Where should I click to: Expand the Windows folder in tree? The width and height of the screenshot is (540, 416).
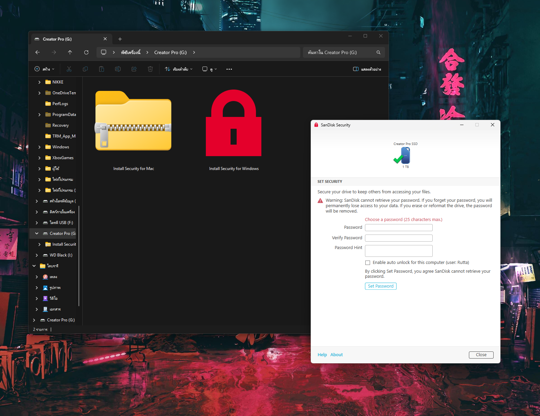click(40, 147)
